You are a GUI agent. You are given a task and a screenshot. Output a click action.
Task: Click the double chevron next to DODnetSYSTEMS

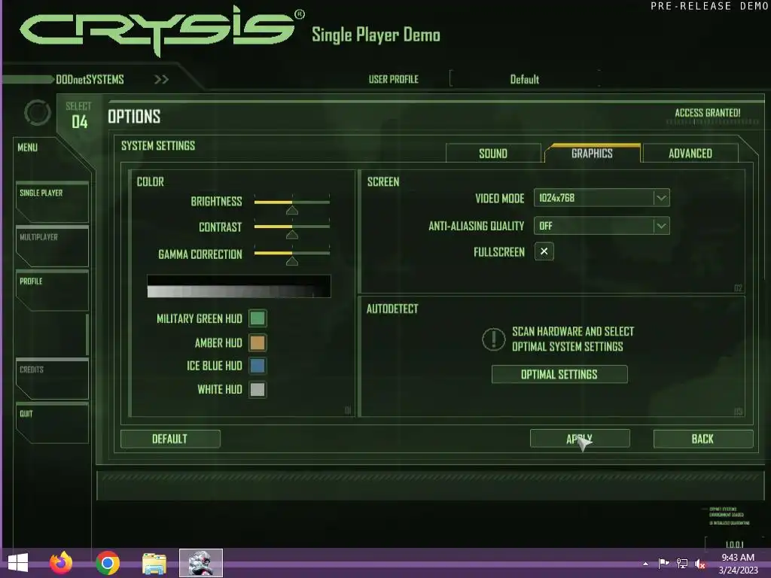[x=161, y=80]
